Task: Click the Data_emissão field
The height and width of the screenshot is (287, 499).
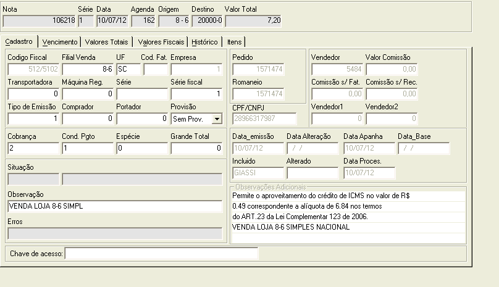Action: [258, 148]
